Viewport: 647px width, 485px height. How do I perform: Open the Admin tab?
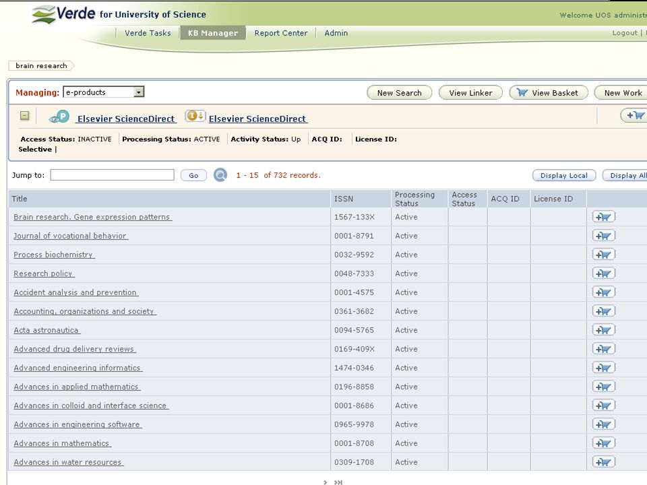click(x=336, y=33)
